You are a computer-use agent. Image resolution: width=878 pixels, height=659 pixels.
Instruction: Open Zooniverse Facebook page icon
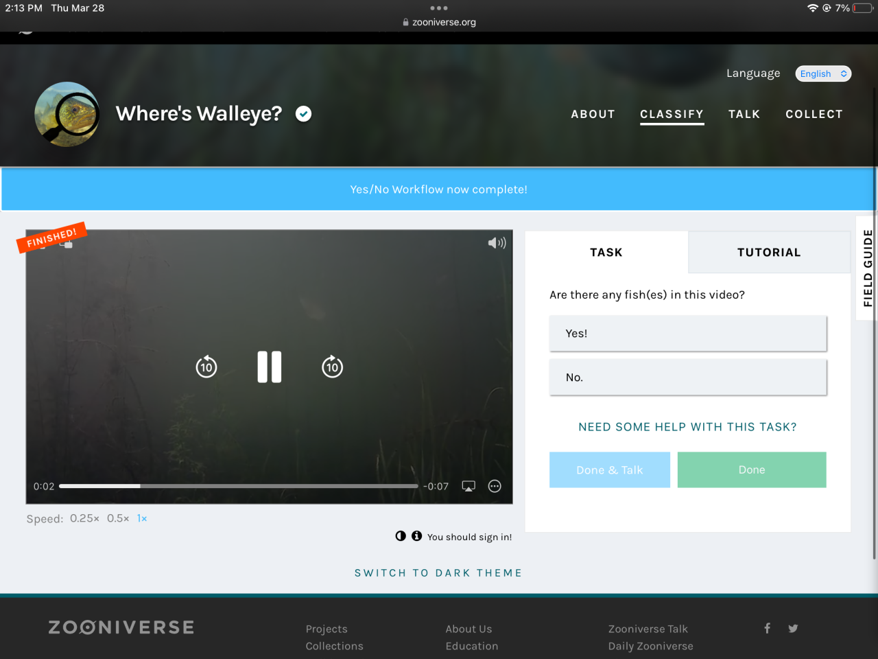pyautogui.click(x=768, y=628)
